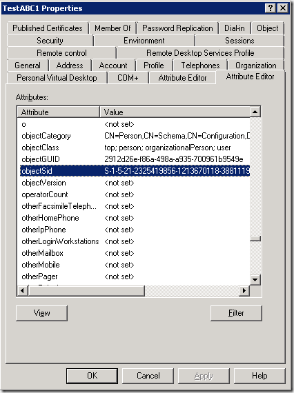
Task: Click the View button
Action: [x=41, y=313]
